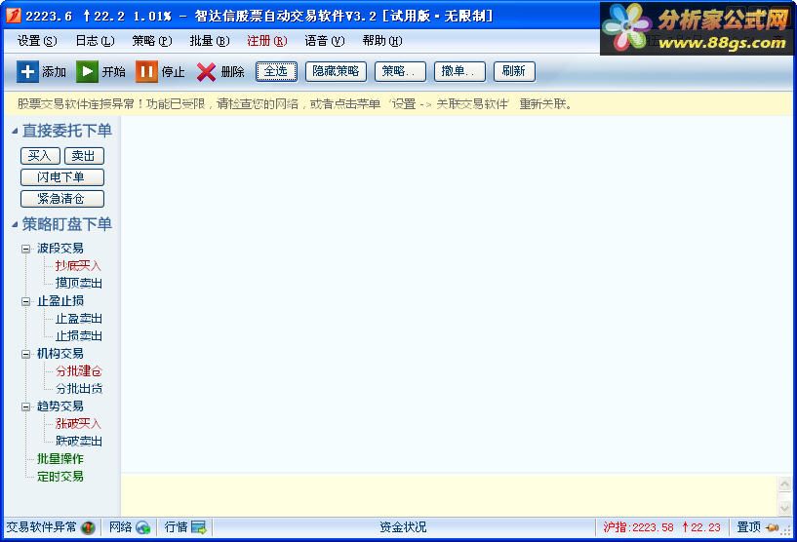Click the 闪电下单 button
The height and width of the screenshot is (542, 797).
pyautogui.click(x=62, y=177)
